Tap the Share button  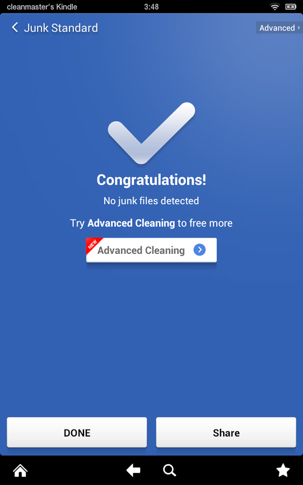tap(226, 432)
